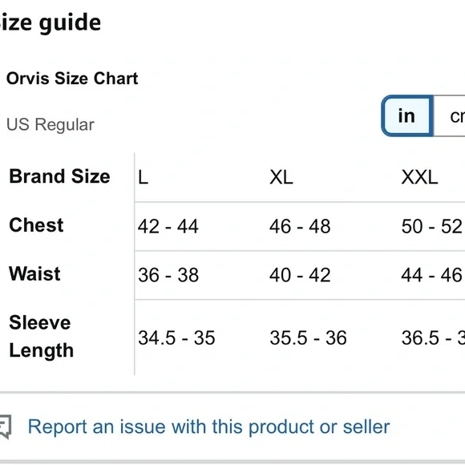Viewport: 465px width, 465px height.
Task: Select the 34.5 - 35 sleeve length cell
Action: click(176, 338)
